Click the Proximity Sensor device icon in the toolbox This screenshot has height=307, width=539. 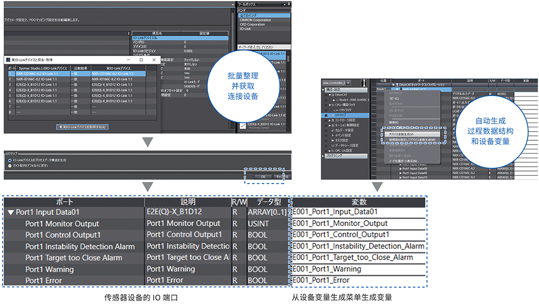click(242, 127)
